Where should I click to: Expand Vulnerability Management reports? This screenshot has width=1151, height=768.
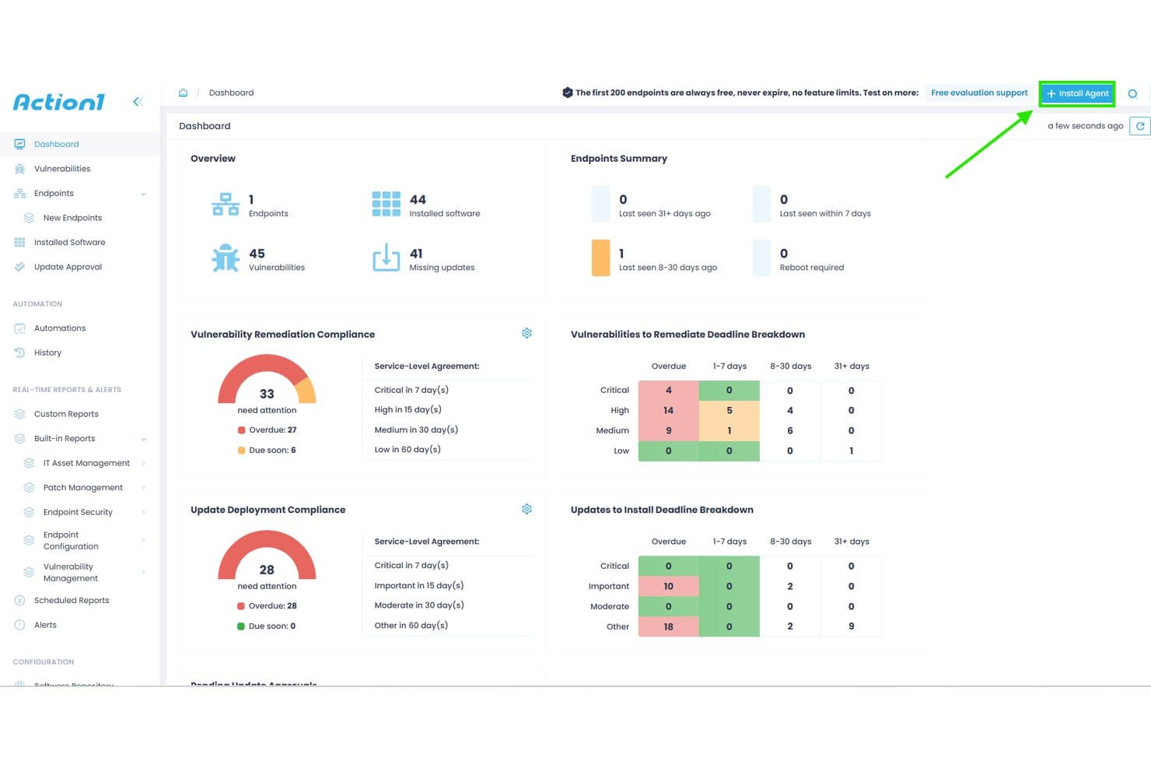(x=144, y=572)
